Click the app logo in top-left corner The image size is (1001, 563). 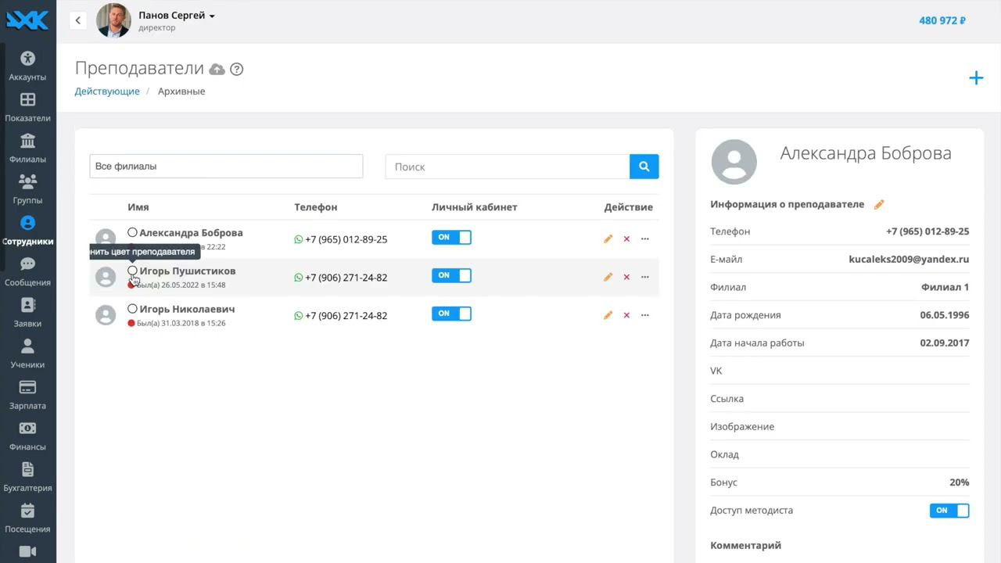(x=27, y=20)
